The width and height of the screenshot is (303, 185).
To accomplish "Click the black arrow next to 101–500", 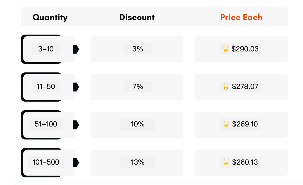I will 76,162.
